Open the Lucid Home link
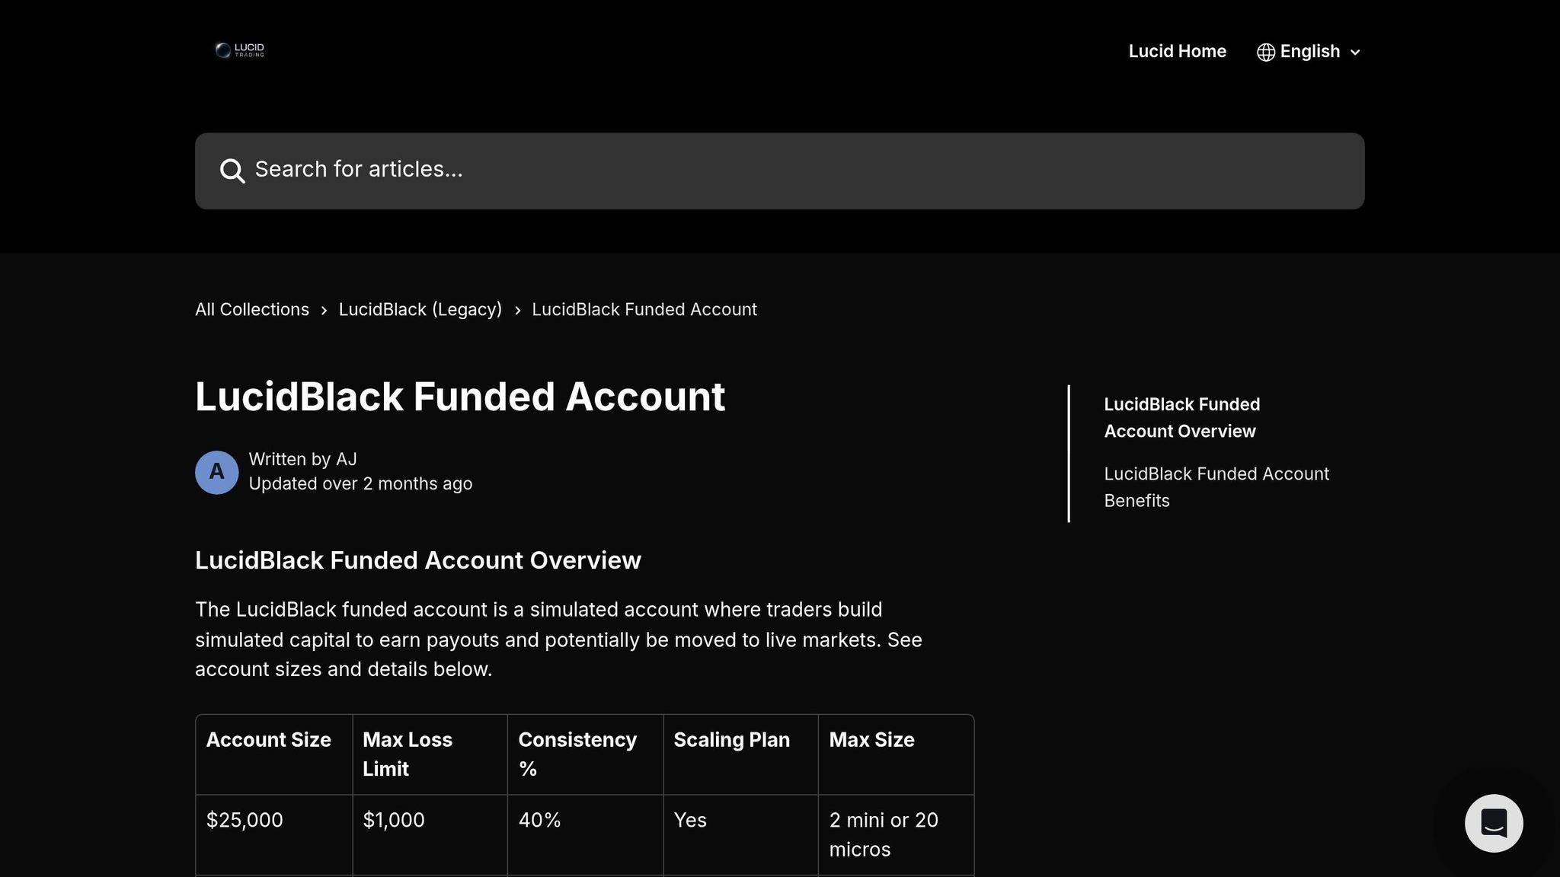This screenshot has width=1560, height=877. pyautogui.click(x=1177, y=52)
